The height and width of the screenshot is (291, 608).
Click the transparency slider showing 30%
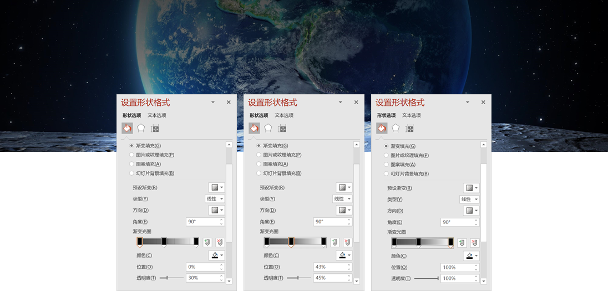172,278
